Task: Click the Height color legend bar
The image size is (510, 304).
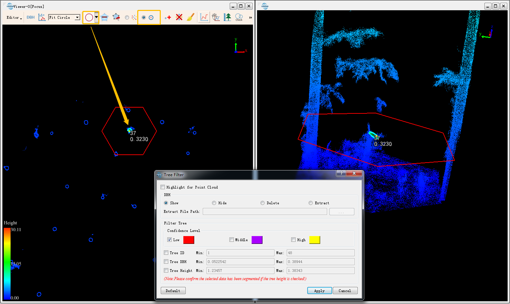Action: [x=7, y=264]
